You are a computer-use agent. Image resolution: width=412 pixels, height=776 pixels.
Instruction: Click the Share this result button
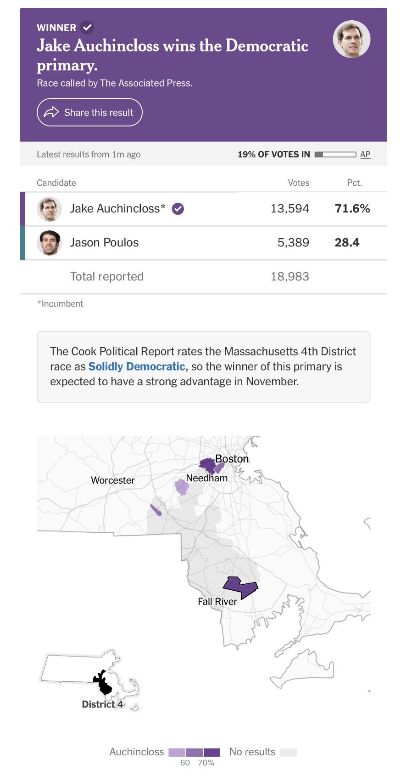tap(89, 112)
